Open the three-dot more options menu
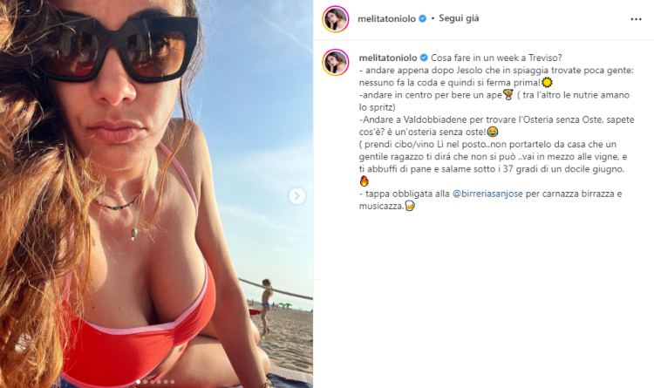654x388 pixels. click(636, 19)
